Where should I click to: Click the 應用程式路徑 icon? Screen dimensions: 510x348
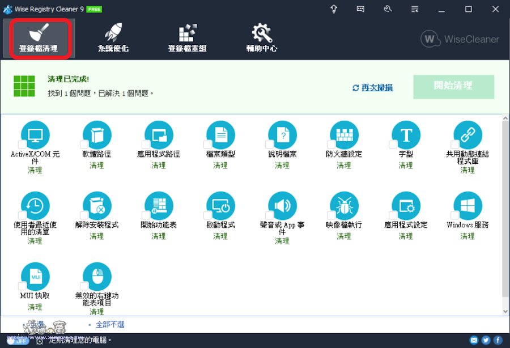[159, 135]
